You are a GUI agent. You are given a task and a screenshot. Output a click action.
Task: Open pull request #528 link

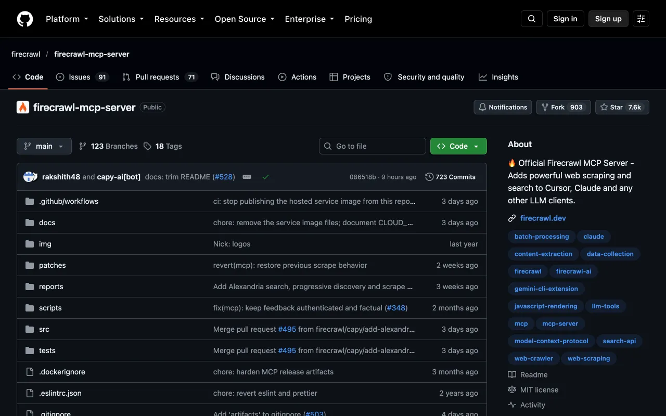[x=224, y=177]
